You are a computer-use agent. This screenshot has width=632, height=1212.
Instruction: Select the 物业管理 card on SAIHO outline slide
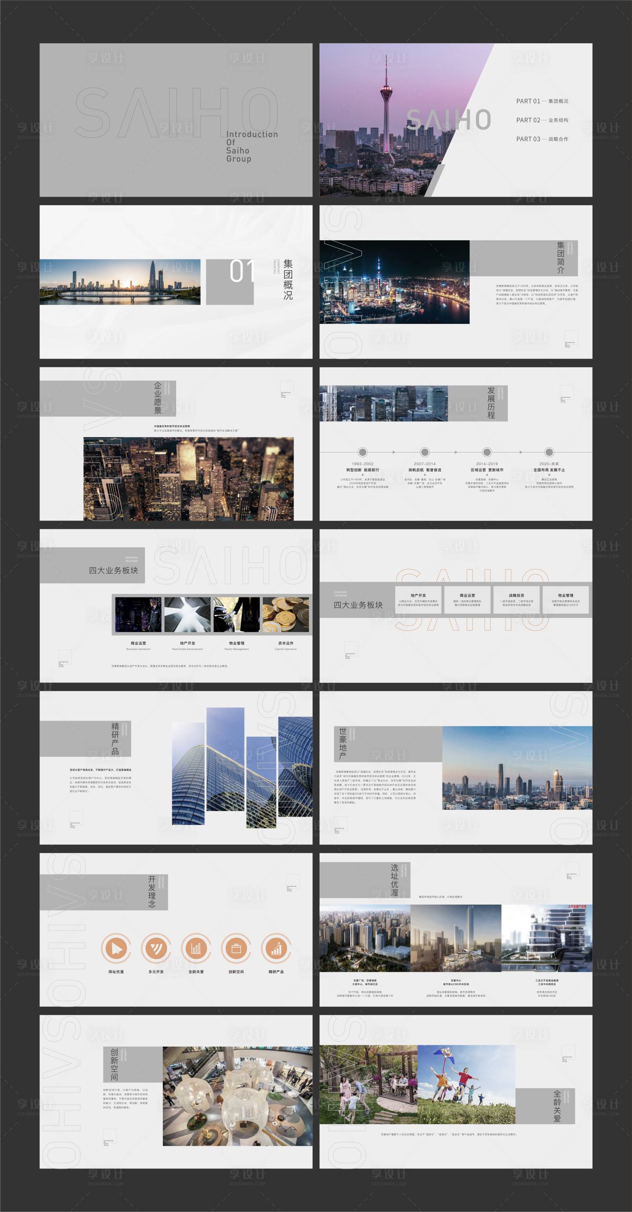click(x=565, y=600)
